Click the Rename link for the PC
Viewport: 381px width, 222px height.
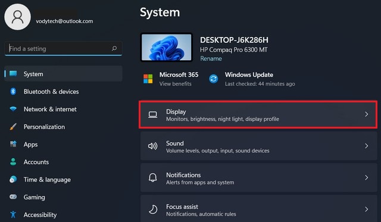(x=211, y=58)
